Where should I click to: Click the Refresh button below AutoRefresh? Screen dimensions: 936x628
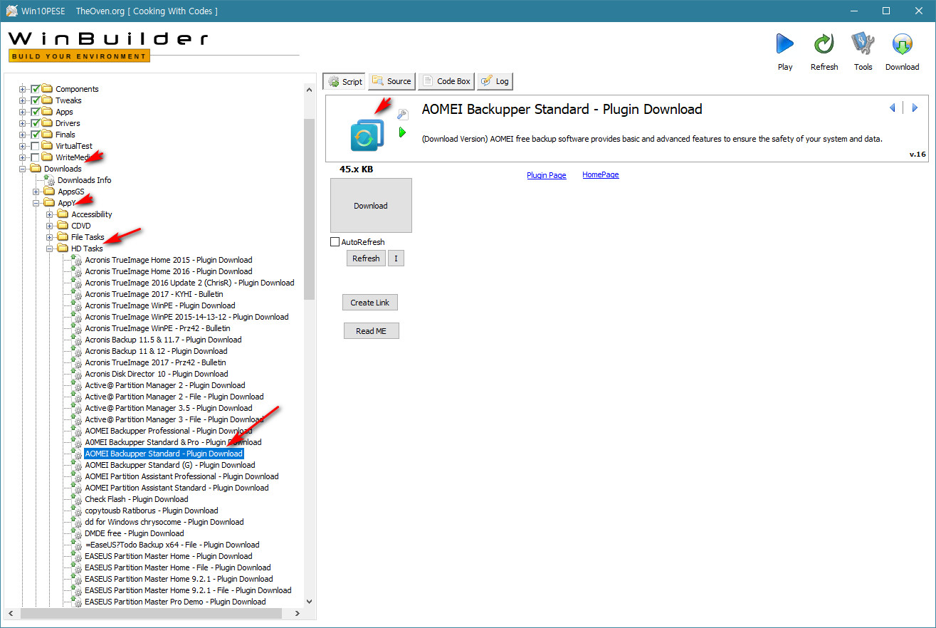[366, 258]
